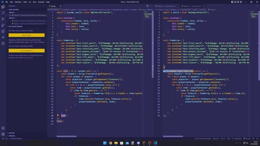Open the Run menu
The width and height of the screenshot is (260, 146).
[x=34, y=2]
